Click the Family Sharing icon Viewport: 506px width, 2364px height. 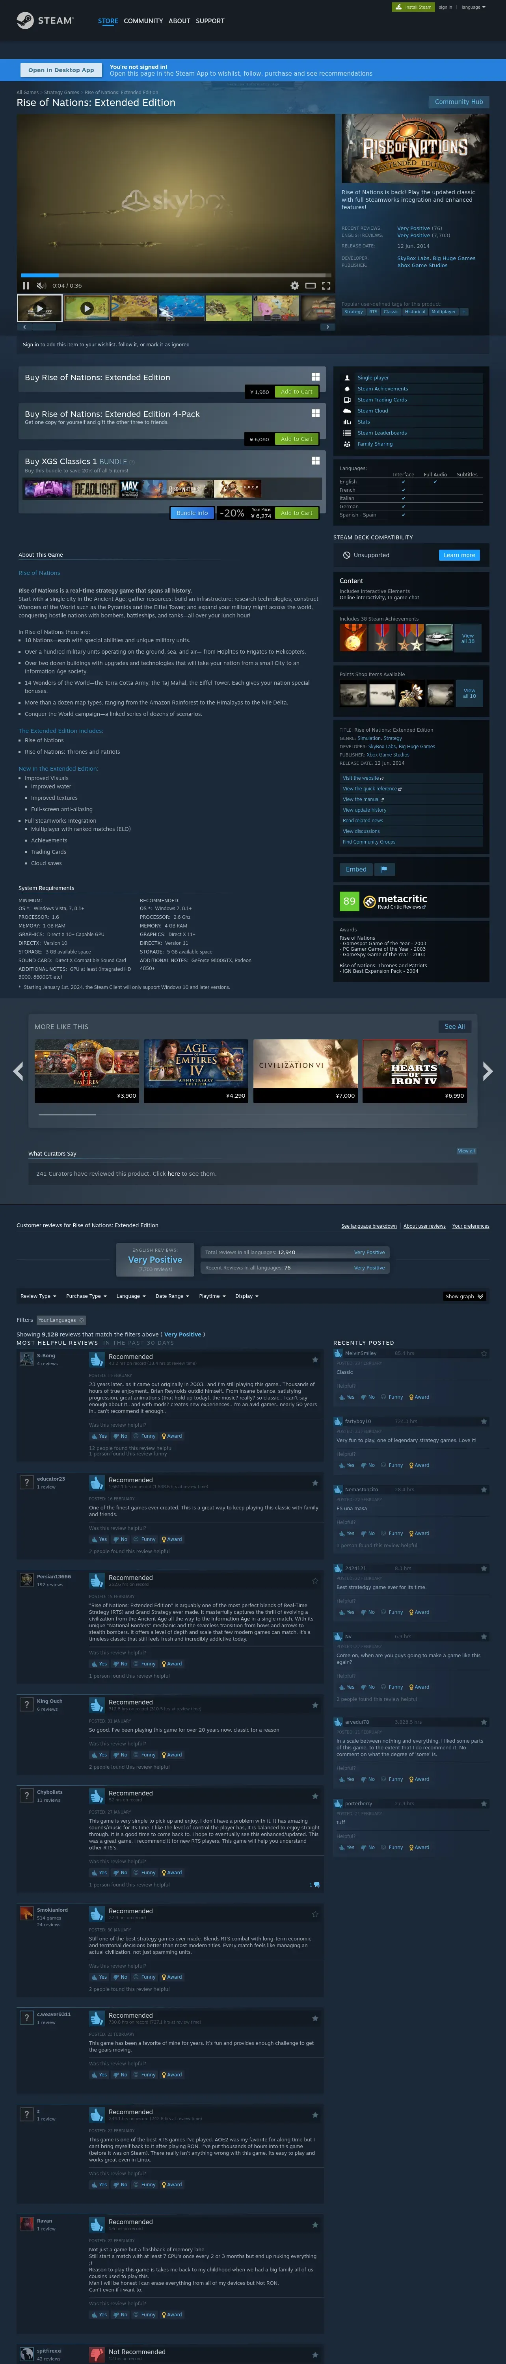(x=347, y=444)
